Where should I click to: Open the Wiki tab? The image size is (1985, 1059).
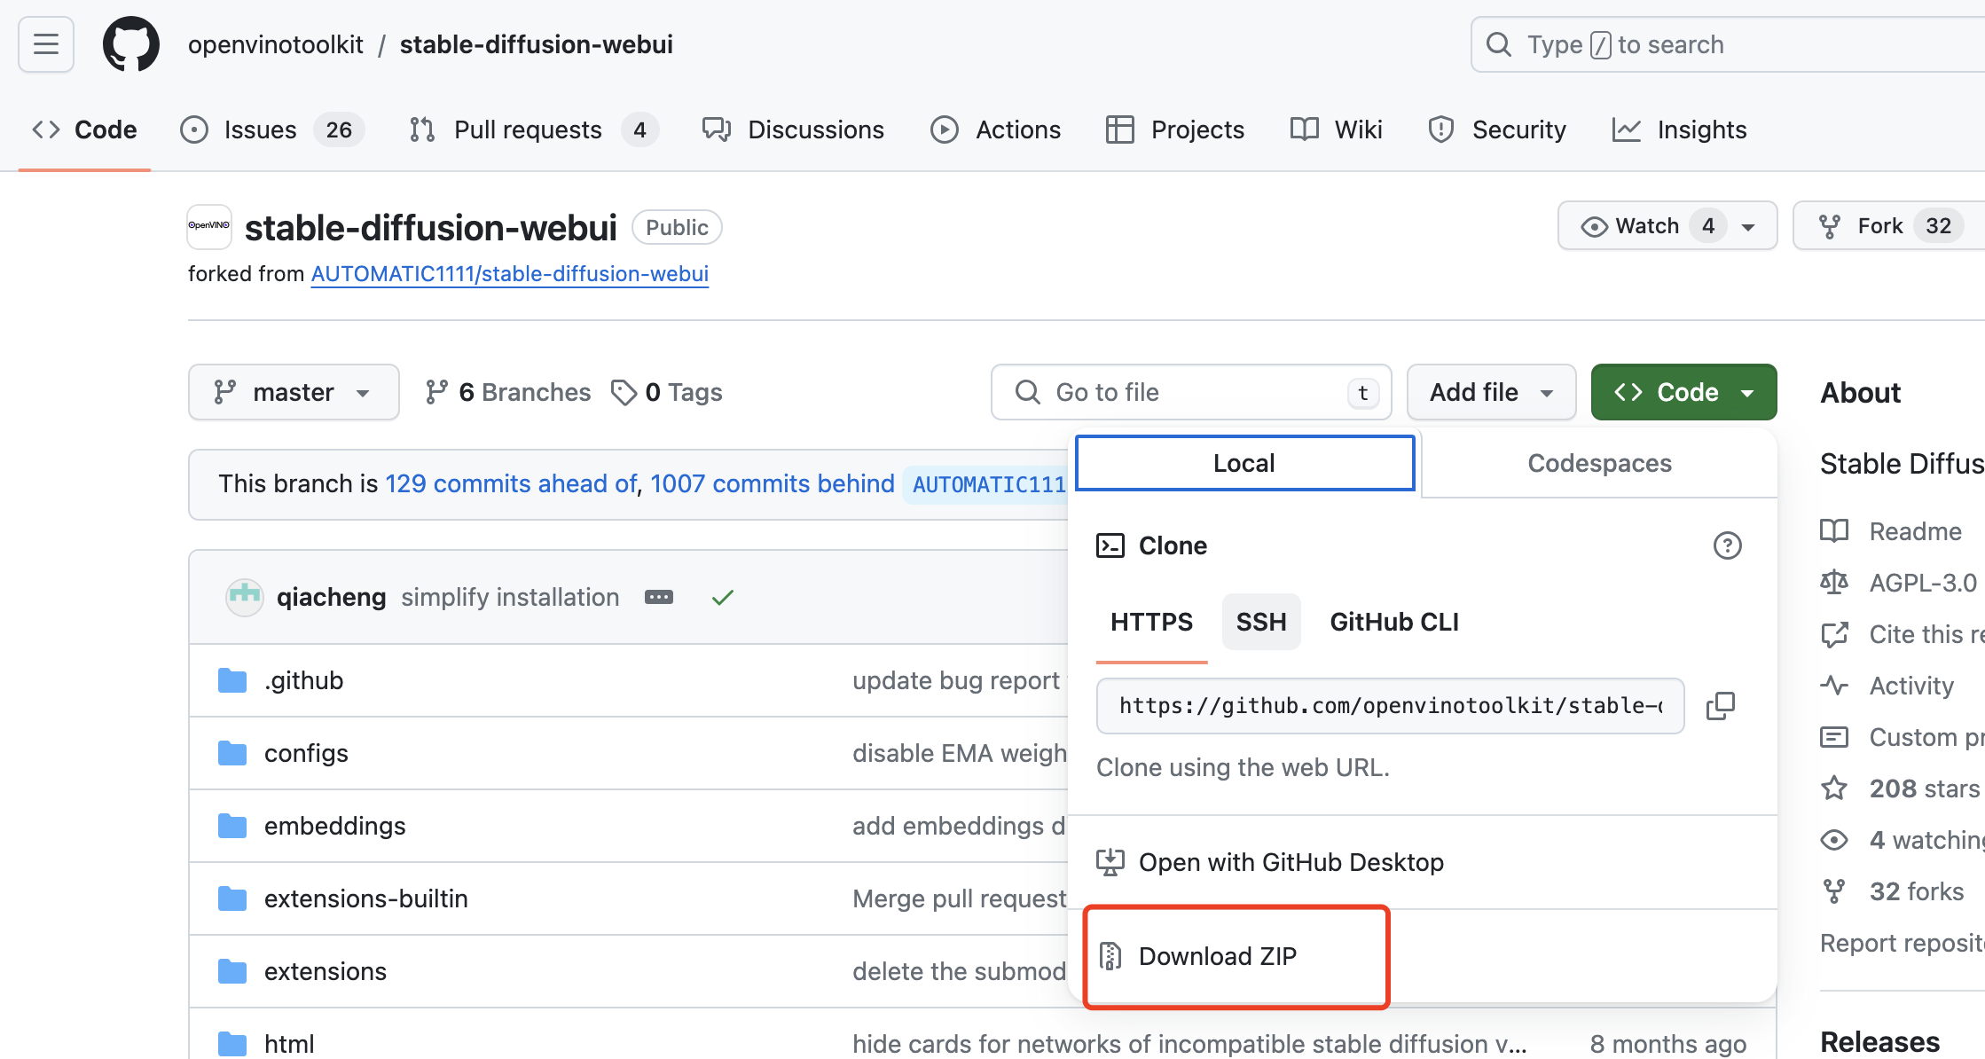coord(1336,129)
